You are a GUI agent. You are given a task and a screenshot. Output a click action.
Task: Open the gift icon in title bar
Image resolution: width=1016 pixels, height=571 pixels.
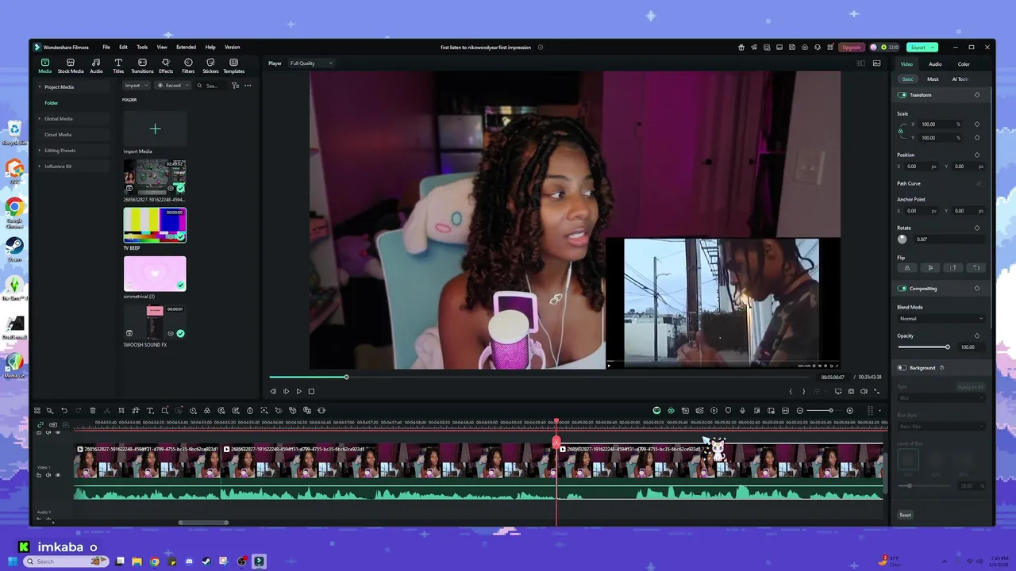point(741,47)
